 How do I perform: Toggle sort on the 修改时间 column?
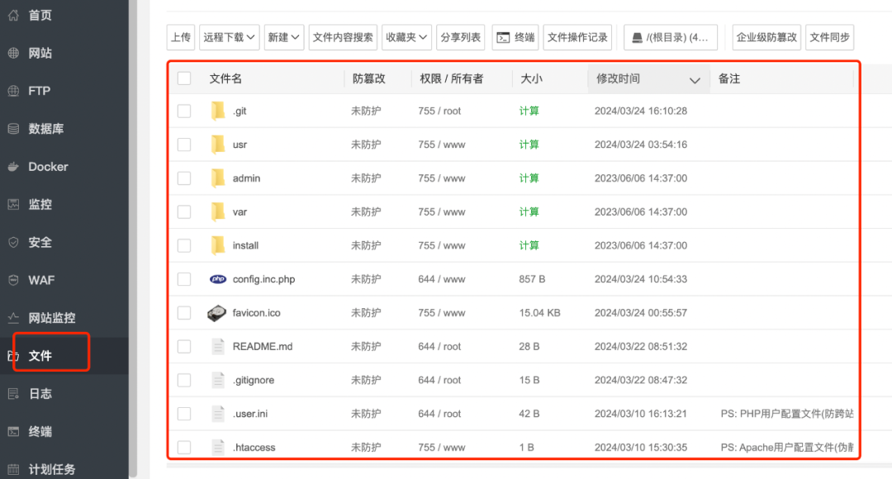(648, 78)
